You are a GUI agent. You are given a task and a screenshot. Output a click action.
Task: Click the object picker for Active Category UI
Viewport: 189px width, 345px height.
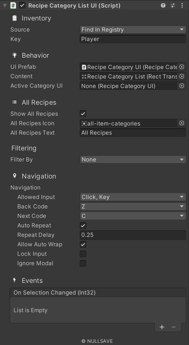182,85
